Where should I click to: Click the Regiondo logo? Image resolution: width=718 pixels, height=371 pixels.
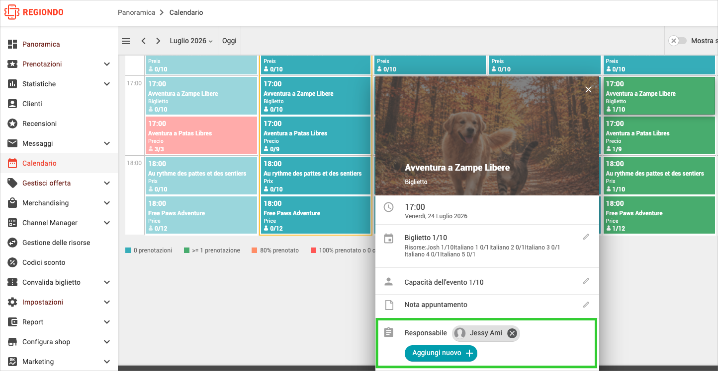point(34,12)
